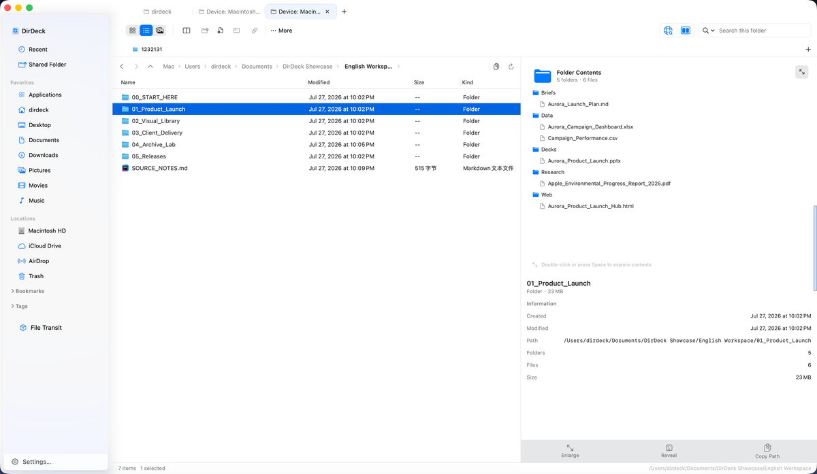Open Applications in sidebar

click(45, 95)
